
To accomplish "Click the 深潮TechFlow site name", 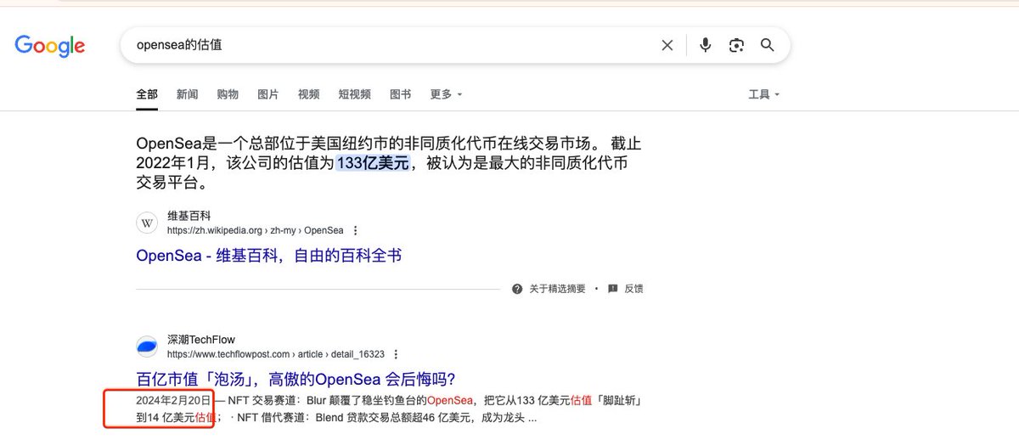I will [201, 340].
